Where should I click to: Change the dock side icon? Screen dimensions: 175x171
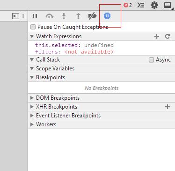click(168, 5)
